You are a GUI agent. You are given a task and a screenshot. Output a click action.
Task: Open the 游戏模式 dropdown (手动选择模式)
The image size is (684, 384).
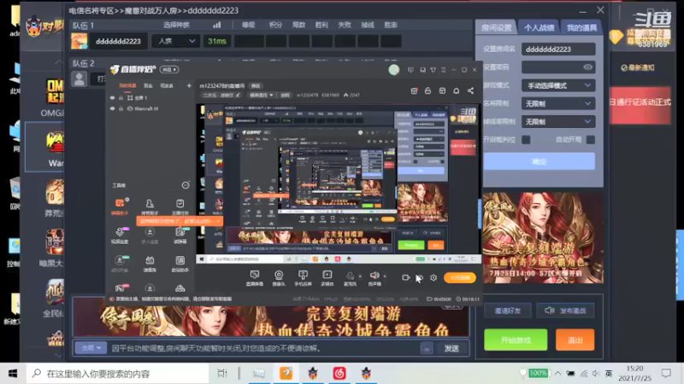coord(558,85)
